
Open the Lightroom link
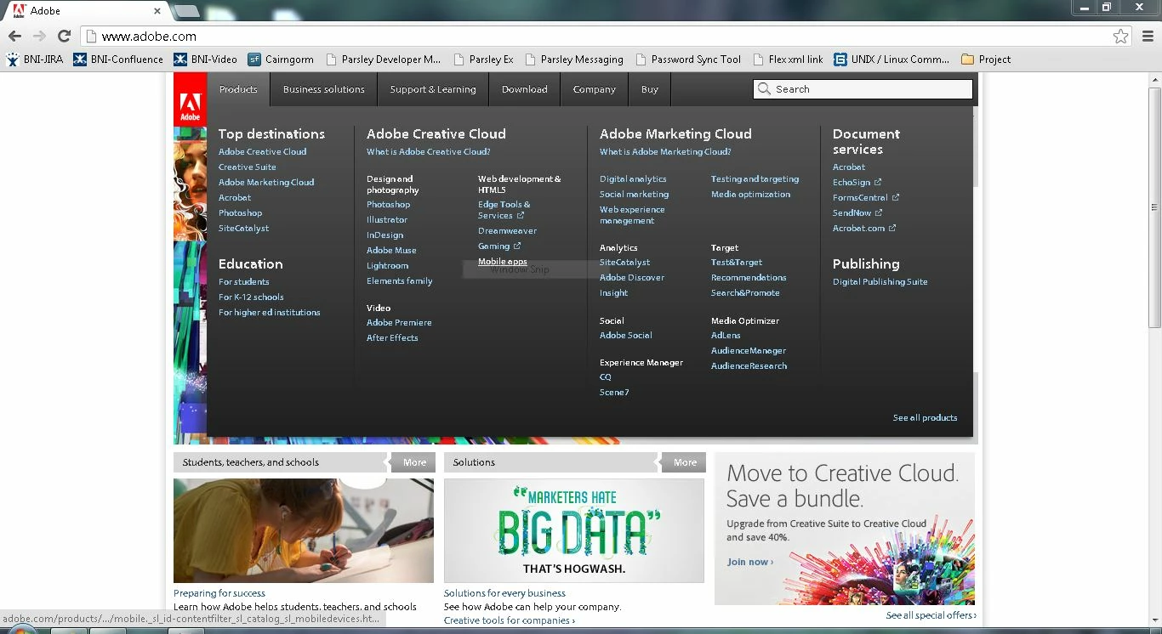387,266
